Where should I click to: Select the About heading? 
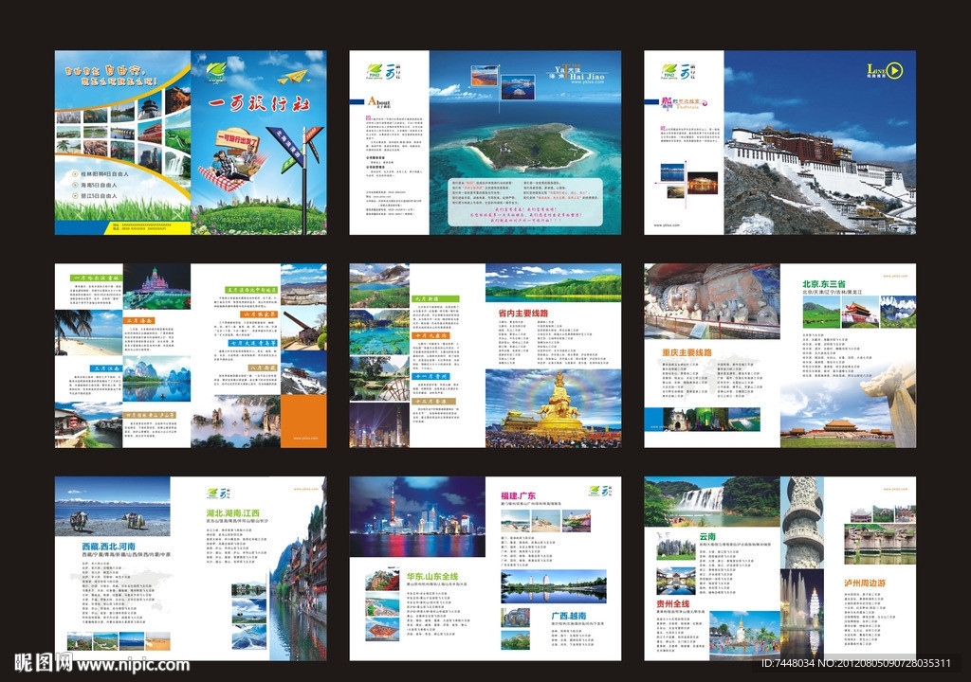coord(379,101)
